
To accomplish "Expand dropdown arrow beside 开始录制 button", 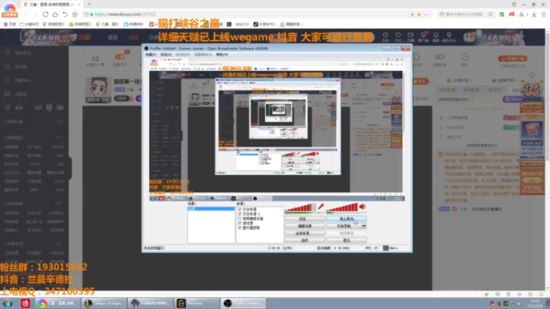I will 364,226.
